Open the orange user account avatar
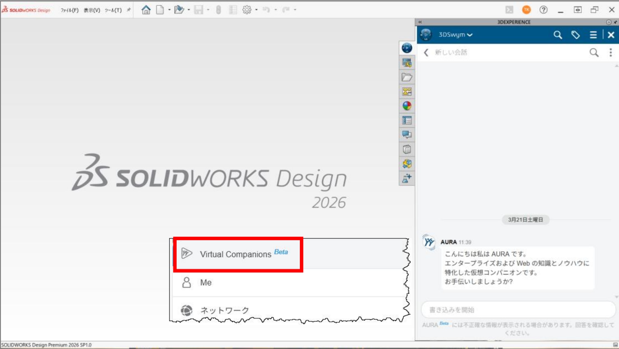The image size is (619, 349). point(526,10)
